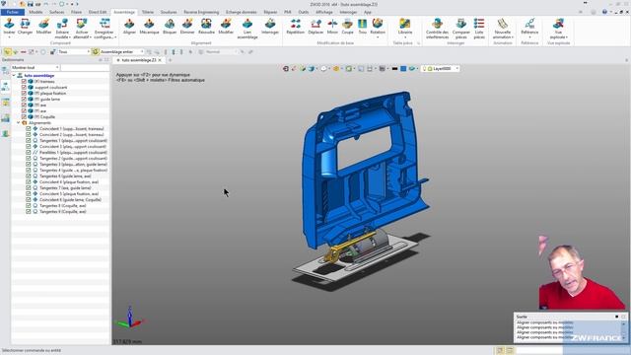The width and height of the screenshot is (631, 355).
Task: Toggle the Tangentes 9 alignment checkbox
Action: click(x=29, y=211)
